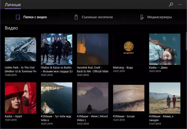Open the Тут тебя жду coast thumbnail
This screenshot has width=187, height=129.
[x=57, y=98]
